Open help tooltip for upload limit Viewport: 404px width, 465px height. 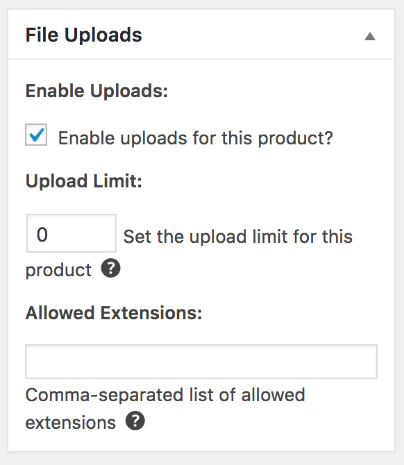(110, 268)
